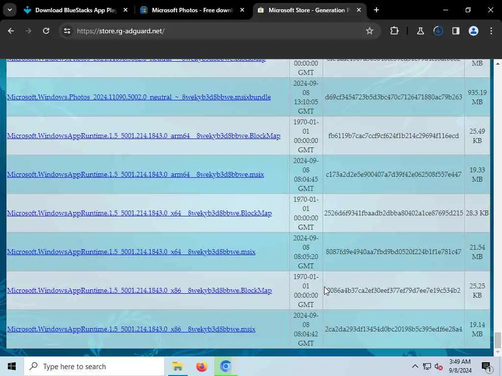The width and height of the screenshot is (502, 376).
Task: Open the Extensions puzzle icon
Action: (395, 31)
